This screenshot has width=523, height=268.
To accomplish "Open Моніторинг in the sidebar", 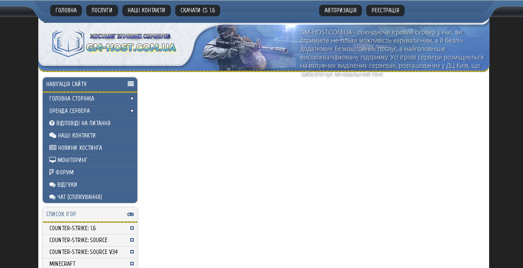I will point(90,160).
